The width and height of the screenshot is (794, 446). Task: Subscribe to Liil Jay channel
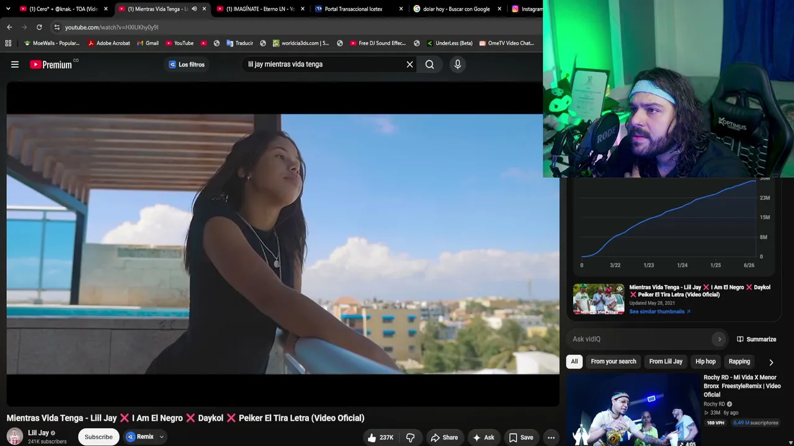pyautogui.click(x=99, y=437)
